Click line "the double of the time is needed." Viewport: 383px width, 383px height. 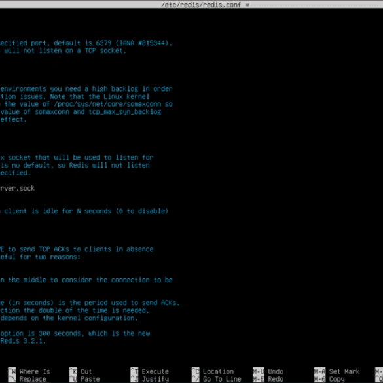[75, 310]
